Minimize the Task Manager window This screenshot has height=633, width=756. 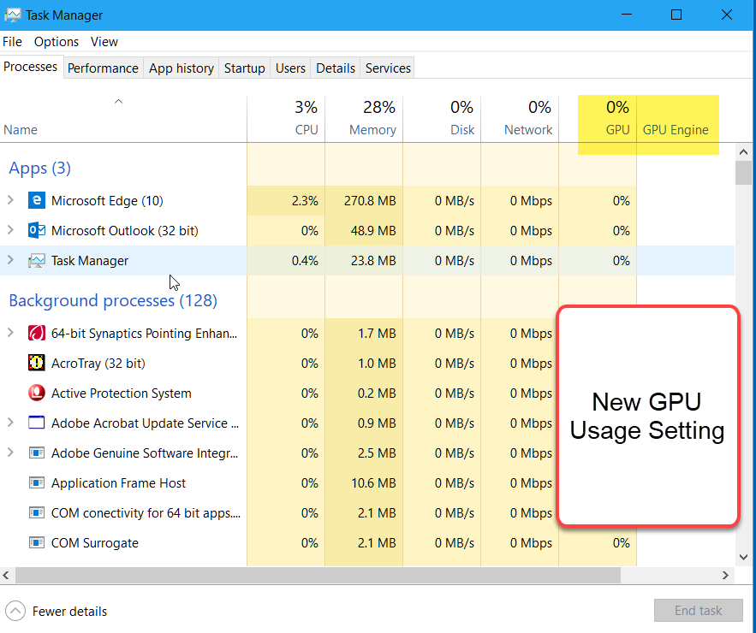627,15
